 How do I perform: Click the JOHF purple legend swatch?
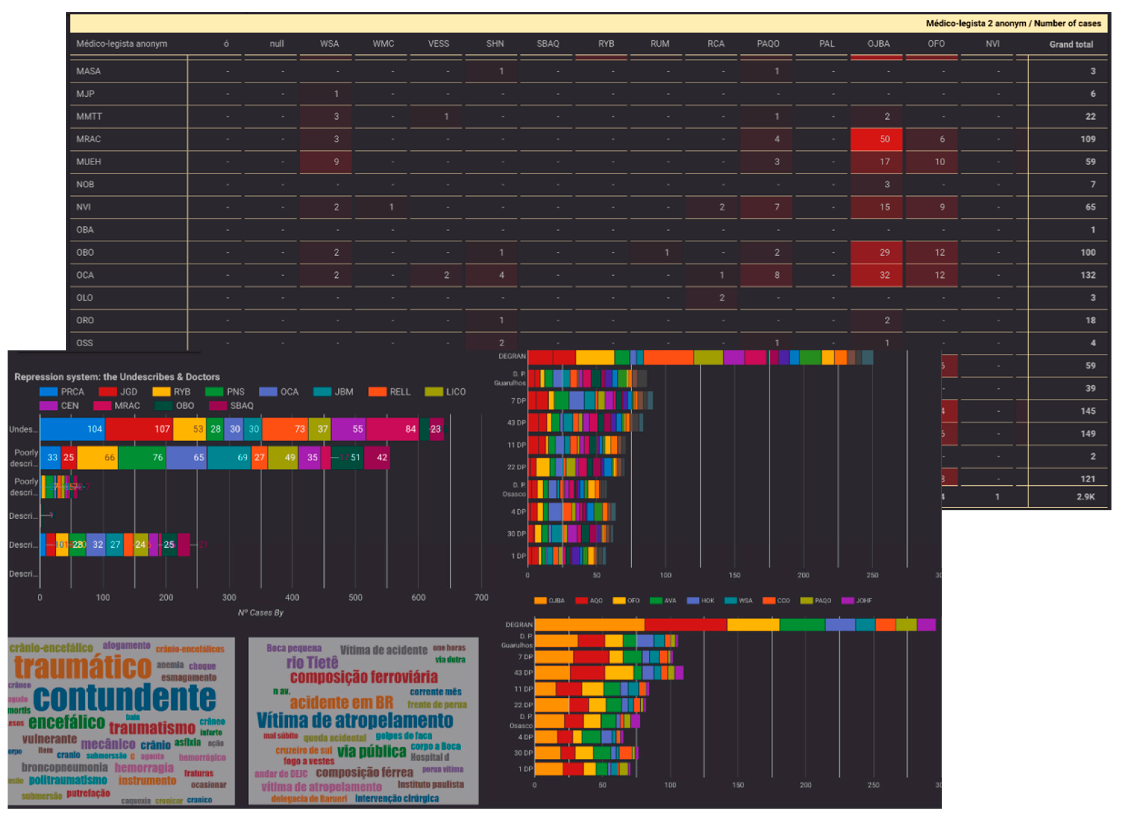[847, 600]
